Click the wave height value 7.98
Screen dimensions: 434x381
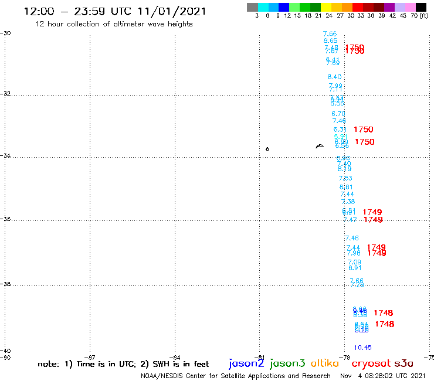[354, 253]
